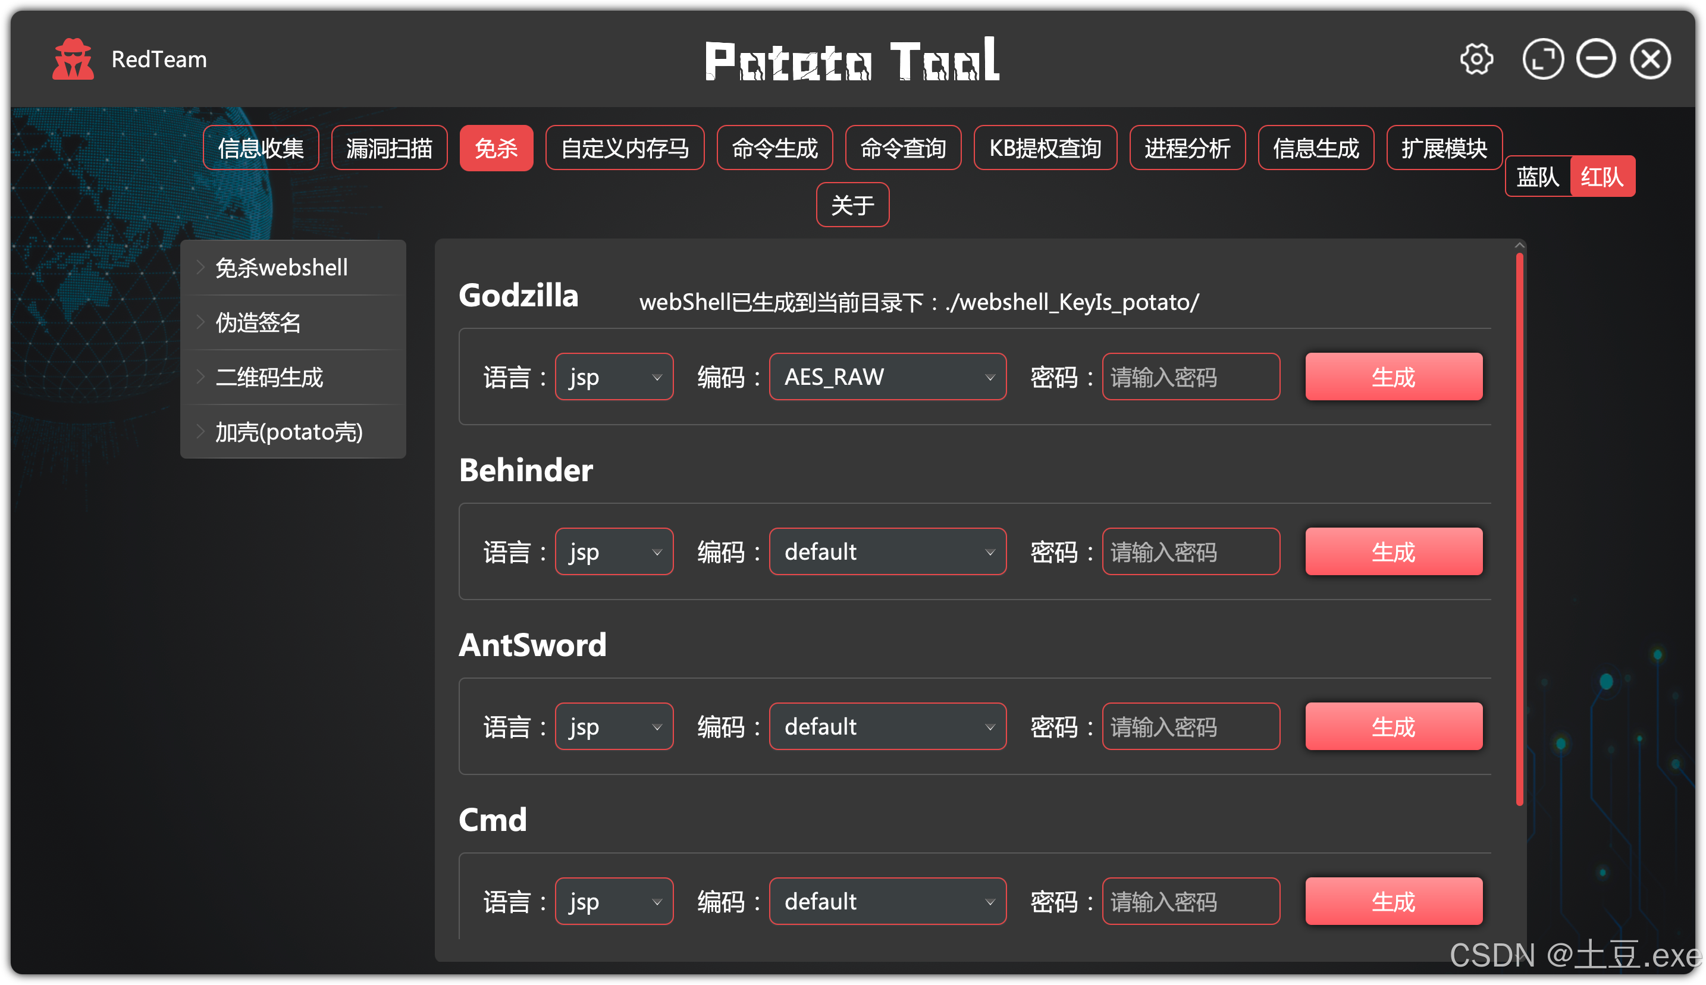
Task: Click the red vertical scrollbar
Action: pos(1519,528)
